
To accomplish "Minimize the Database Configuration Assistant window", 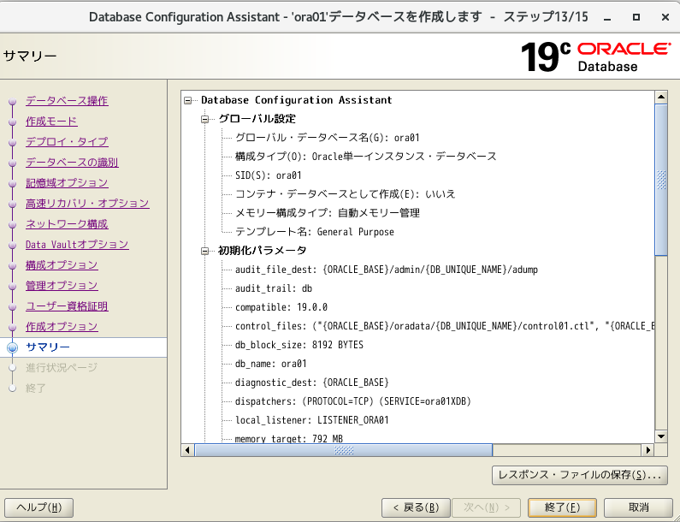I will click(607, 17).
